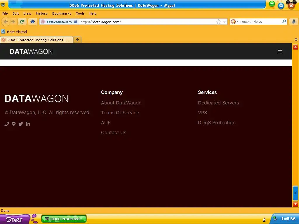Click the phone icon in the footer
299x224 pixels.
(x=7, y=124)
